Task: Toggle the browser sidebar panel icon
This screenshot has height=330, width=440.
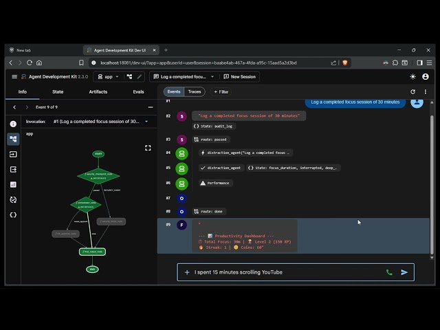Action: [x=420, y=63]
